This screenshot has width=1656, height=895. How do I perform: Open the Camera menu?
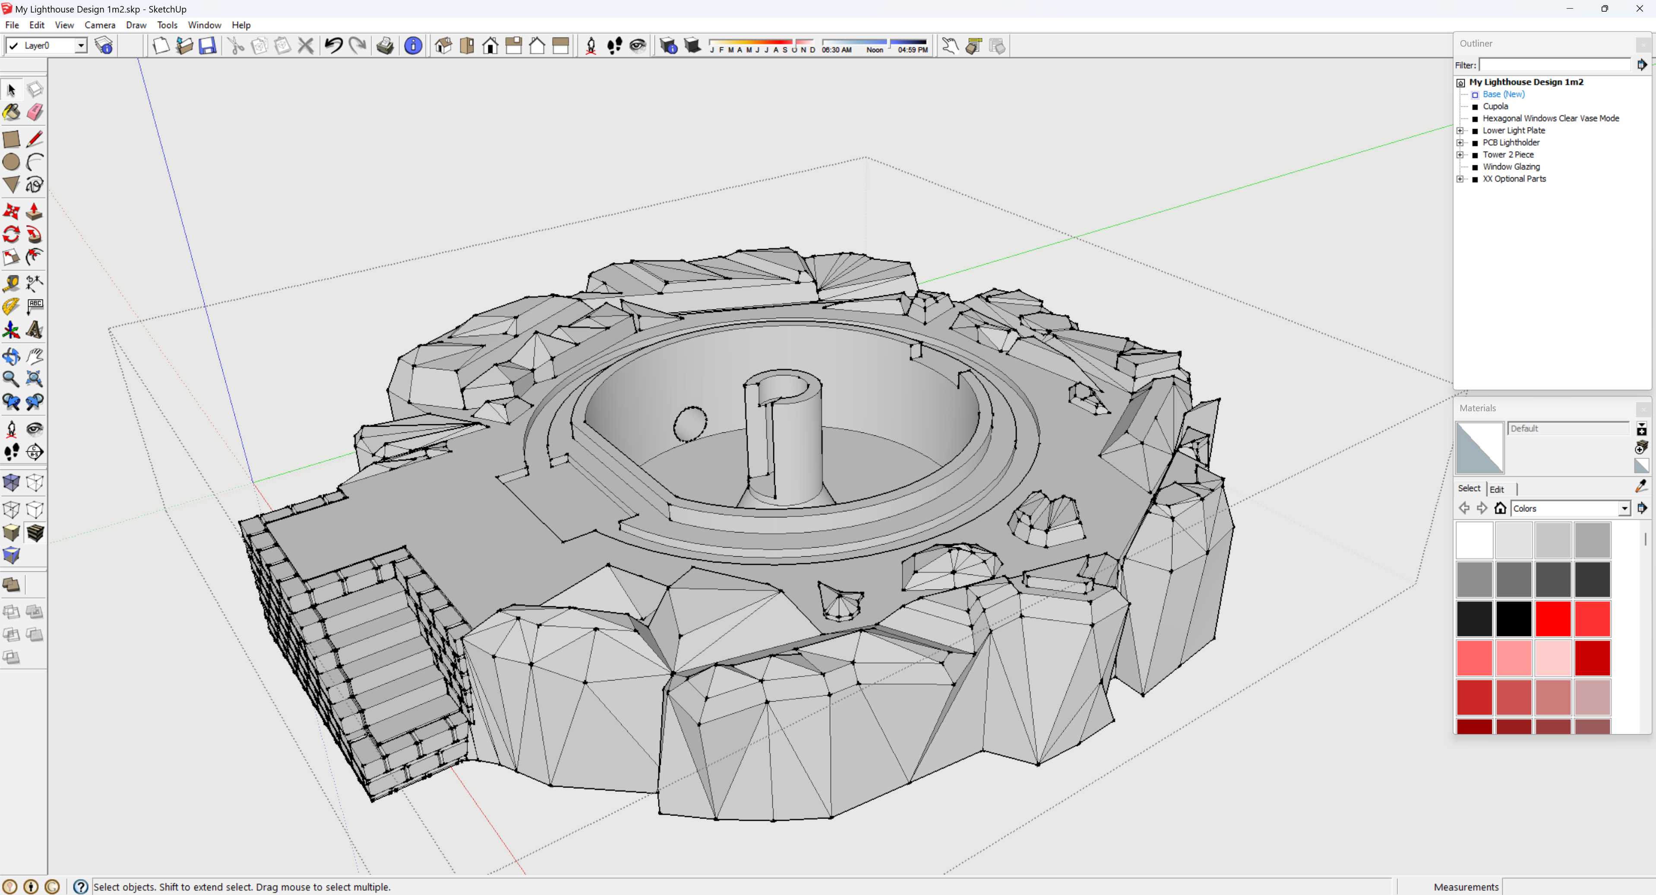point(100,25)
